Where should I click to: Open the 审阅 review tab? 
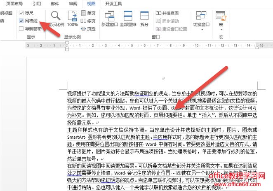click(x=73, y=4)
